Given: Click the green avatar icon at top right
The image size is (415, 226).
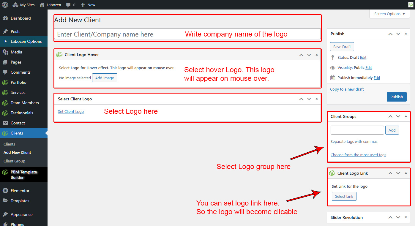Looking at the screenshot, I should click(410, 5).
